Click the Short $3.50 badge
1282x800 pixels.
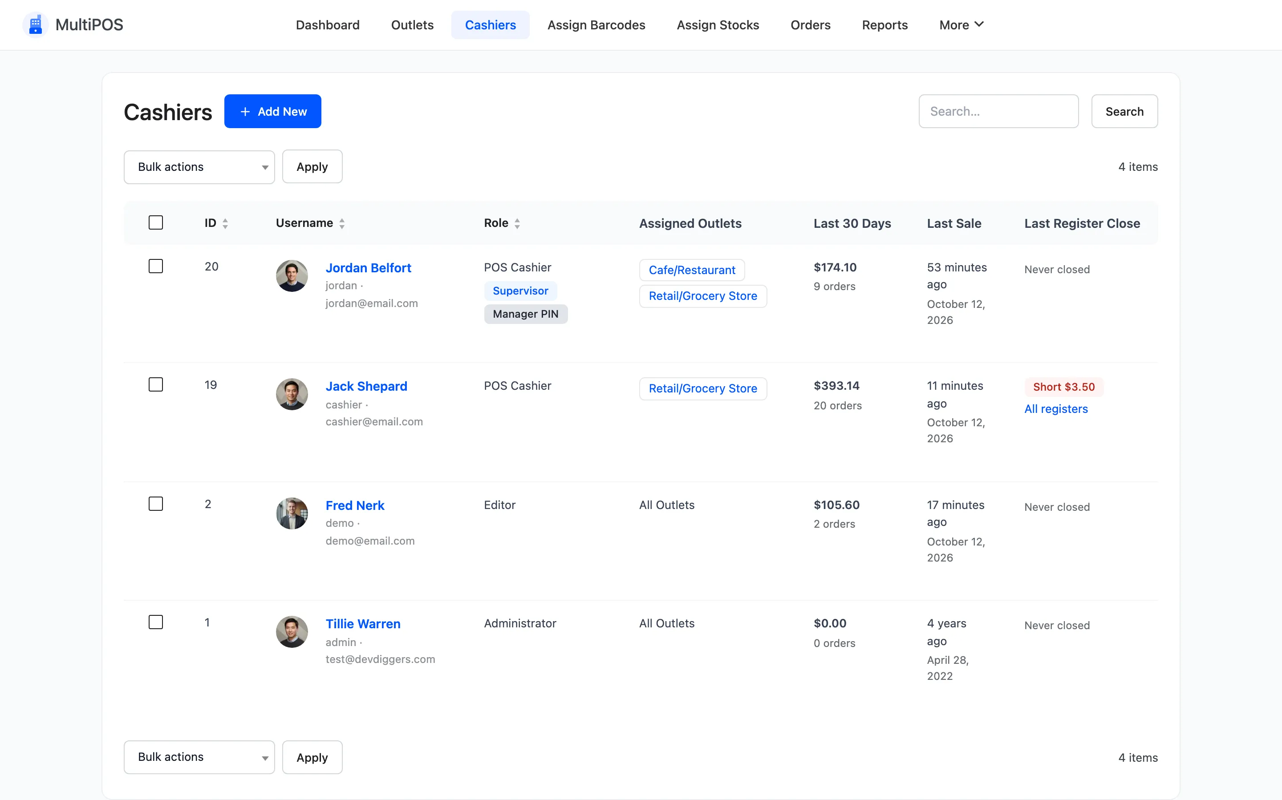click(x=1064, y=387)
